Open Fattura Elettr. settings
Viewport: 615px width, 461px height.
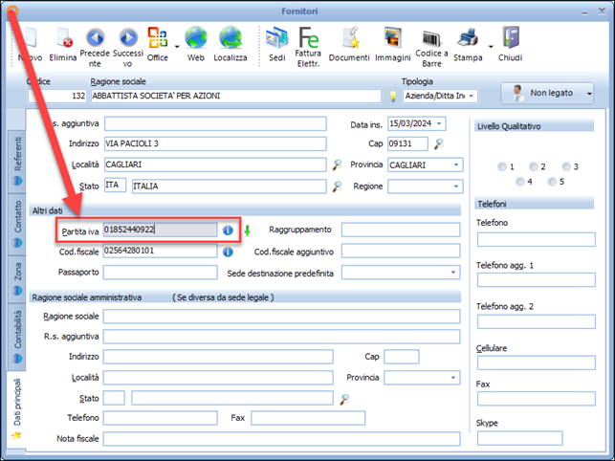pos(308,47)
